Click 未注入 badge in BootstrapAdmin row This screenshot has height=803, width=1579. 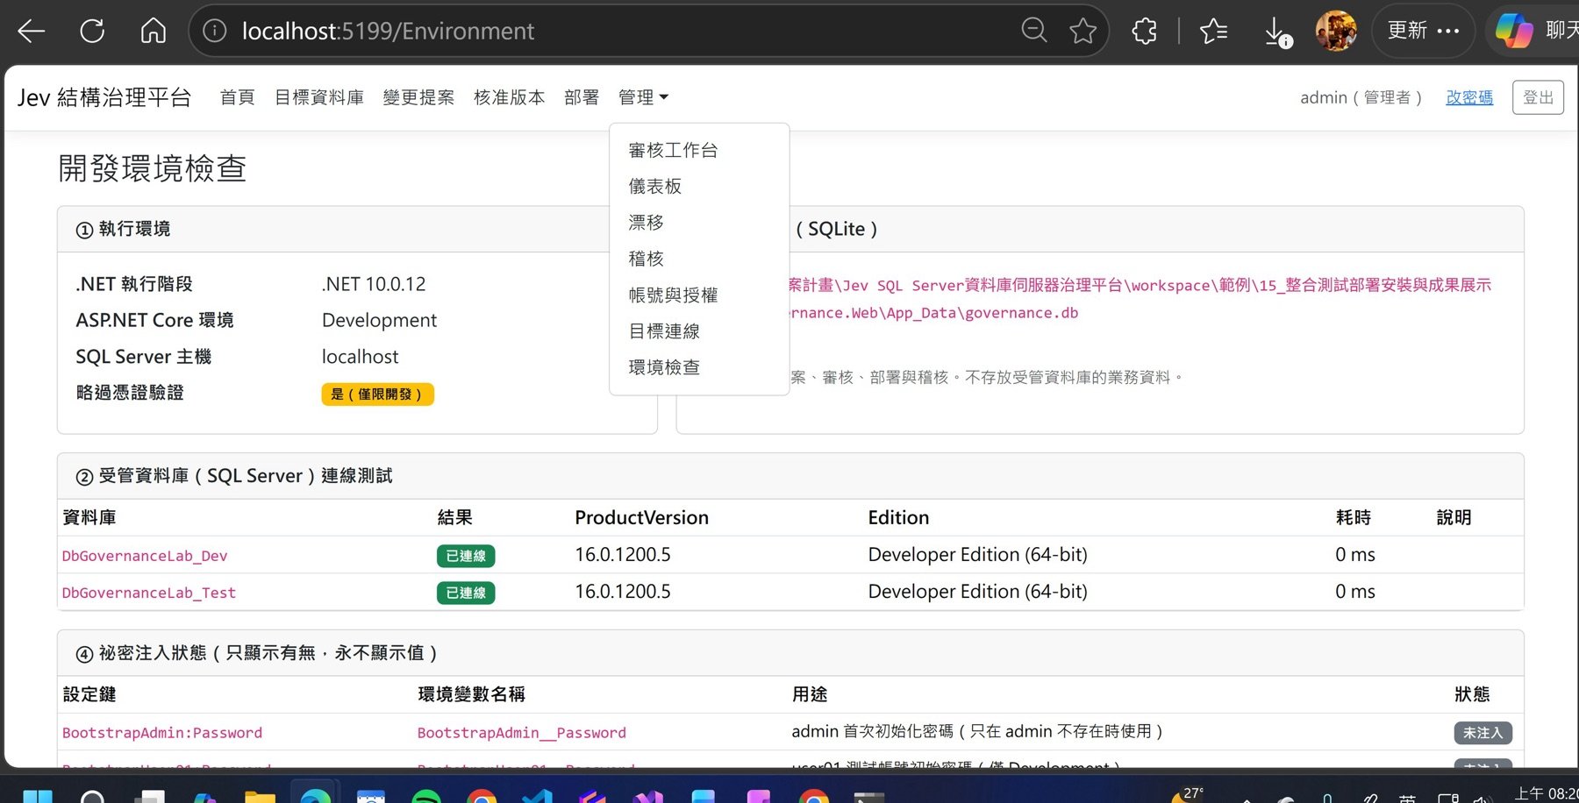1483,733
